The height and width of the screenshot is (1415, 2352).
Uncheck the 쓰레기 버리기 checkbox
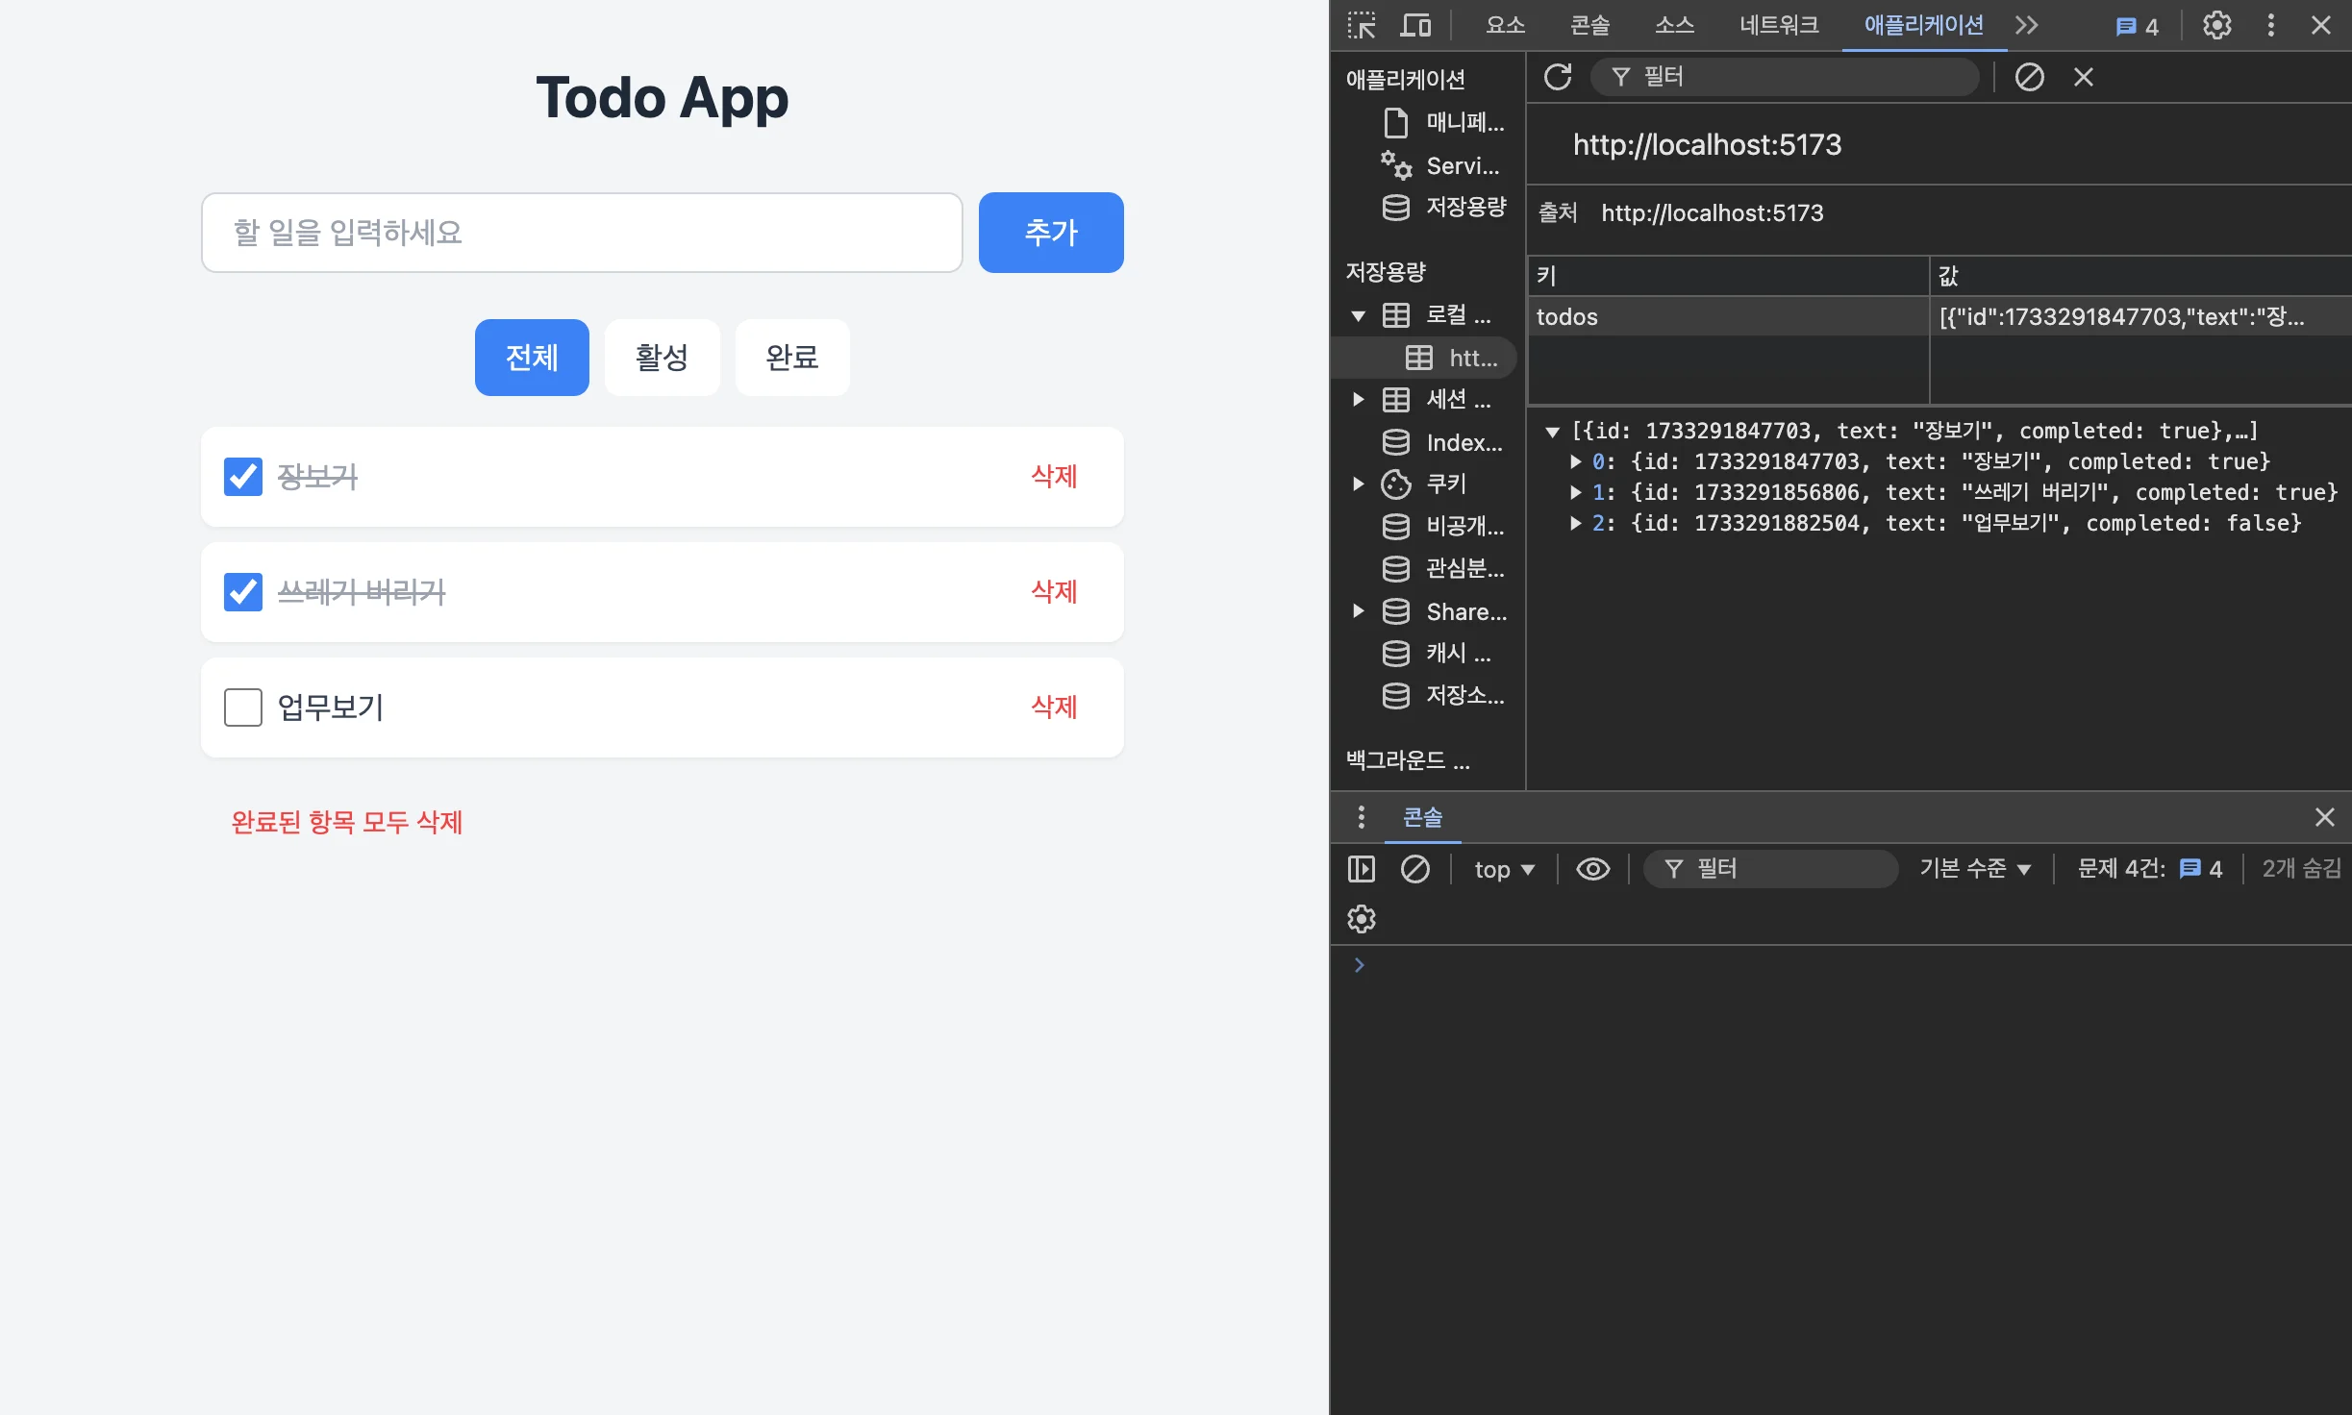coord(243,592)
